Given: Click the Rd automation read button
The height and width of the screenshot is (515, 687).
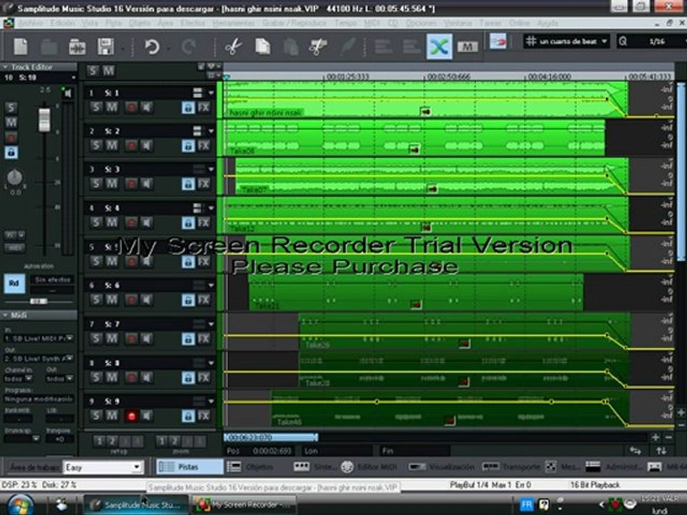Looking at the screenshot, I should 14,283.
